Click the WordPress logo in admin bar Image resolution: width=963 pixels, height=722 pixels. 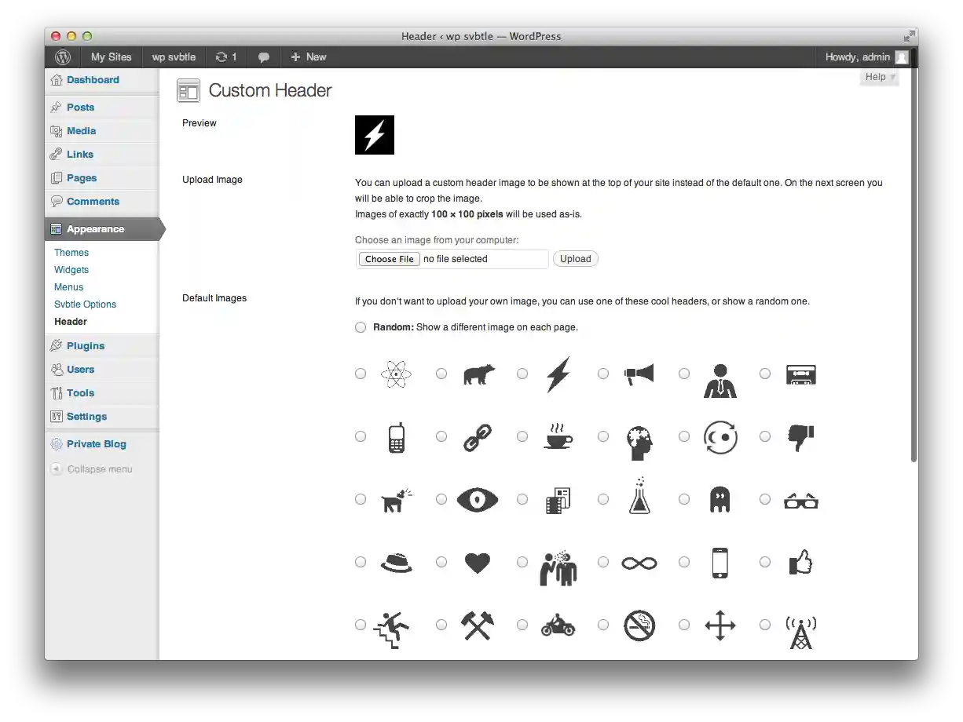click(x=63, y=57)
